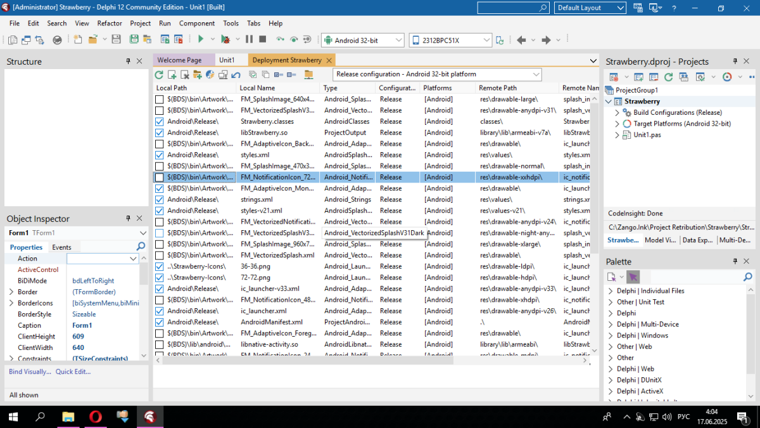Click the IDE search box in title bar

pos(513,8)
